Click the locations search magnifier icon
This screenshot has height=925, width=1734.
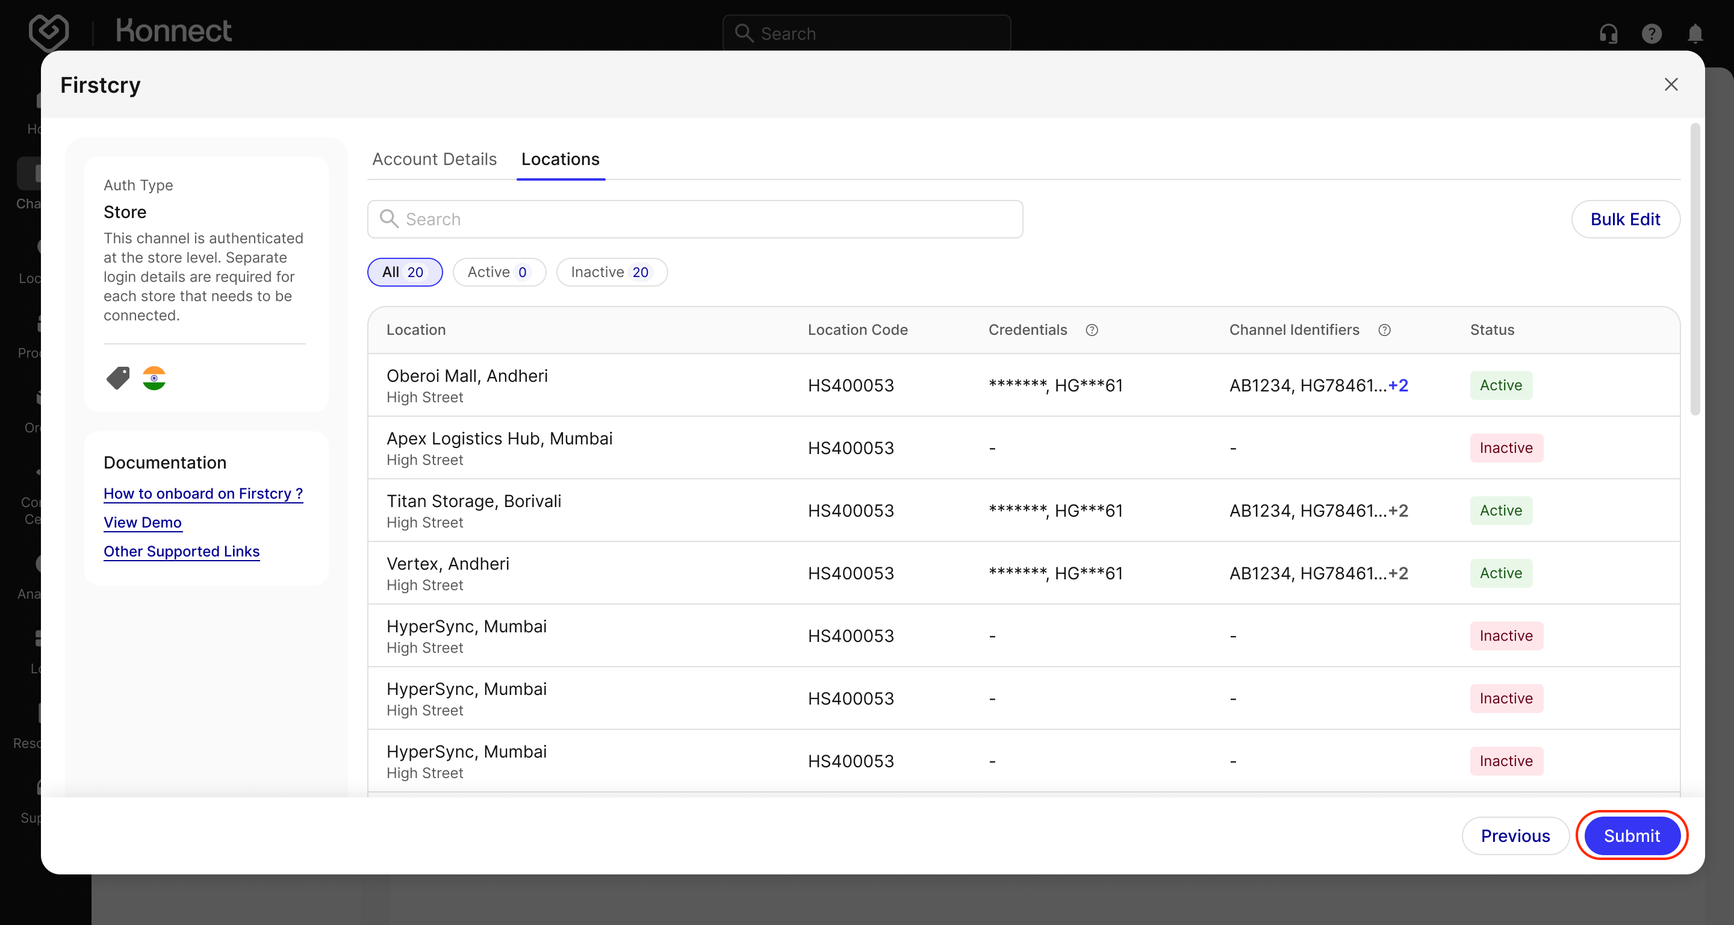(x=389, y=219)
